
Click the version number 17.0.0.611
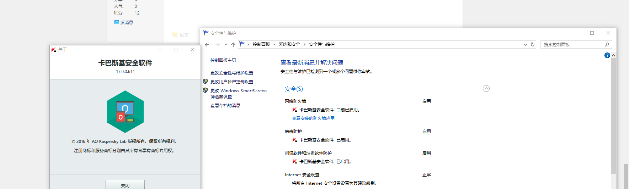pyautogui.click(x=125, y=72)
